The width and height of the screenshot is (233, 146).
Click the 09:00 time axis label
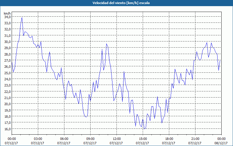tap(90, 139)
